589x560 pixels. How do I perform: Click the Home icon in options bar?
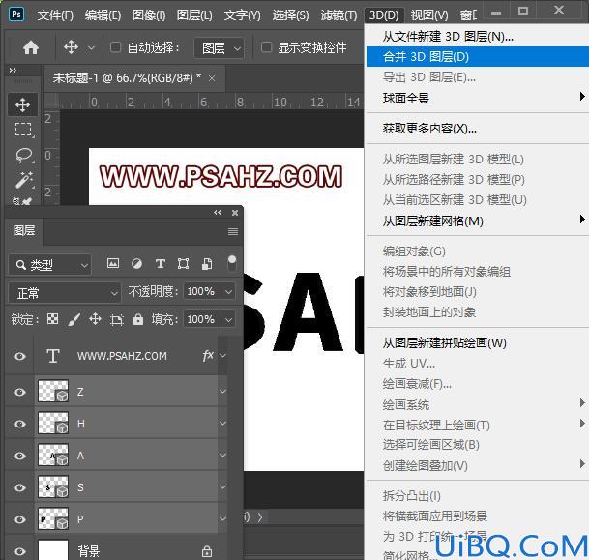coord(31,47)
